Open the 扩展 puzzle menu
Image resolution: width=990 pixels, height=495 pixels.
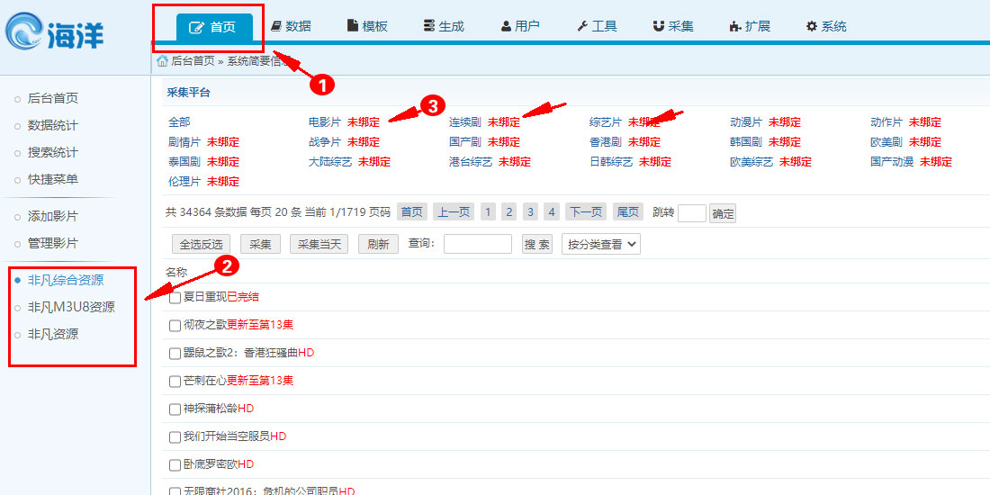click(749, 26)
